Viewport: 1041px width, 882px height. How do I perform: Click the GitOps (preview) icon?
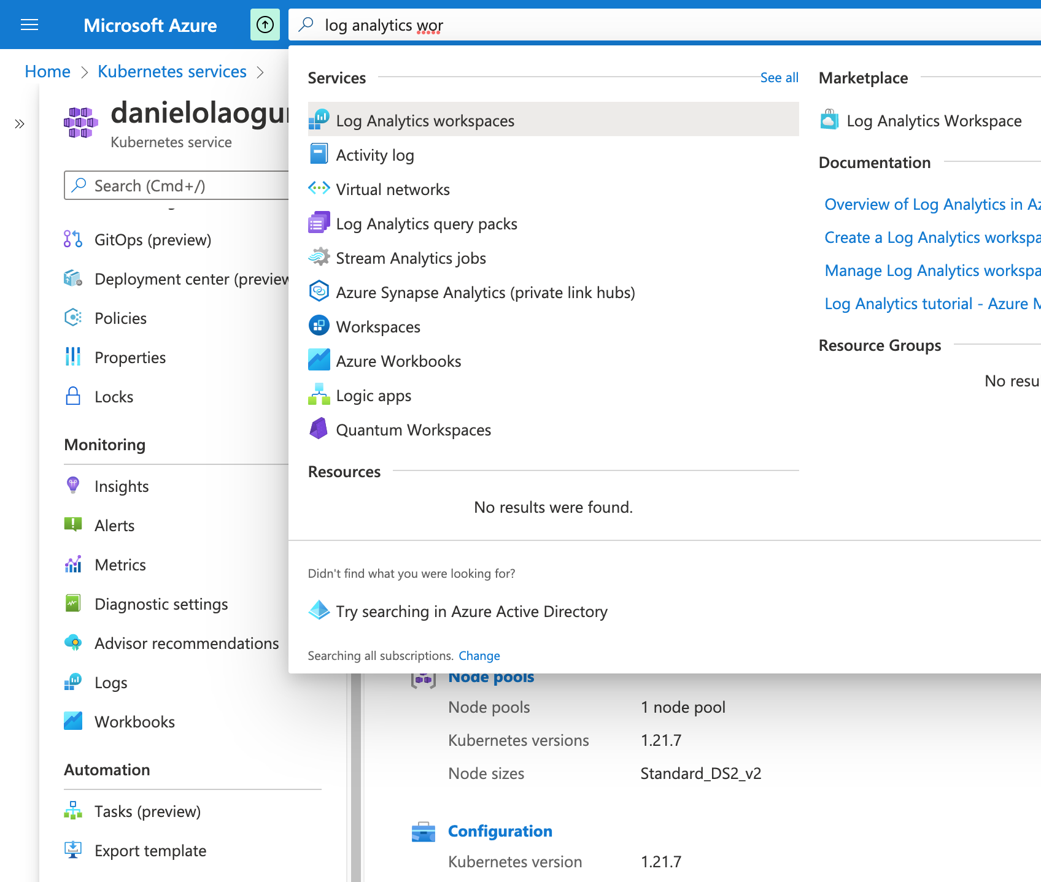73,239
